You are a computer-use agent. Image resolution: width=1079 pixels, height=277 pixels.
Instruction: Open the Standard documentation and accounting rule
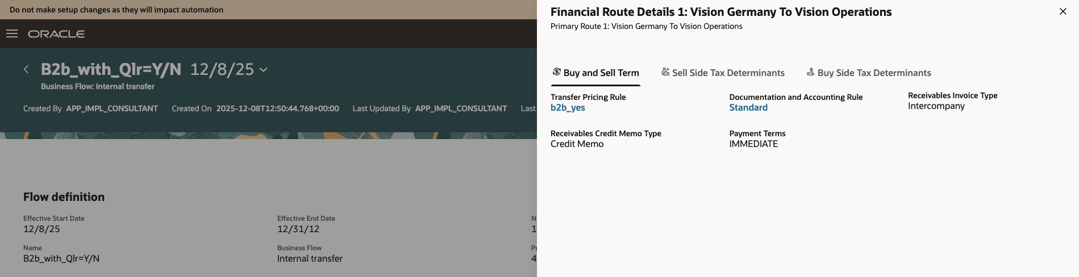point(748,108)
